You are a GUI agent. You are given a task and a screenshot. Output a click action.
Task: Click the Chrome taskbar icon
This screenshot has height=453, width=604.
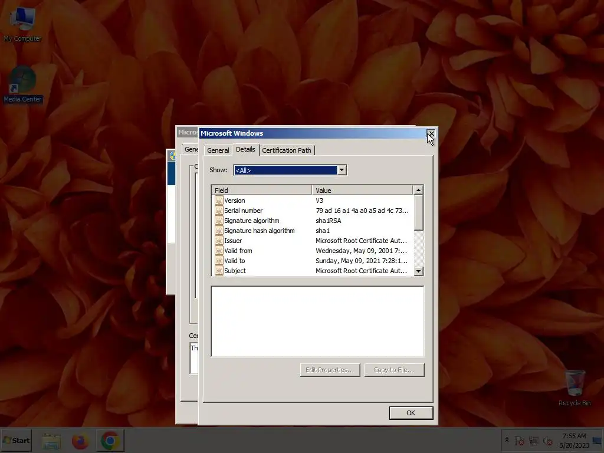click(110, 440)
